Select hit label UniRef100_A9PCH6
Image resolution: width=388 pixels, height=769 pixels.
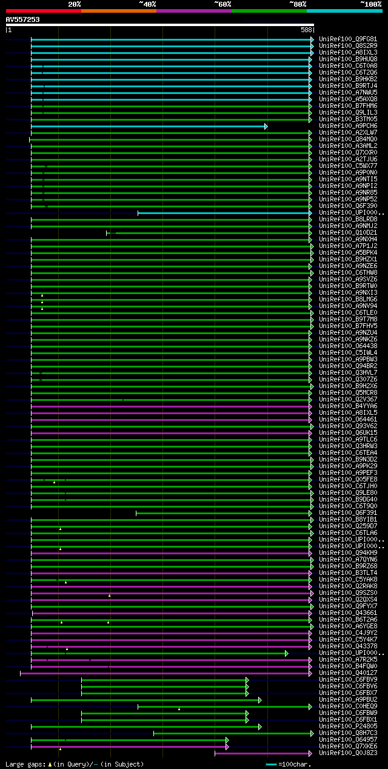click(x=348, y=126)
